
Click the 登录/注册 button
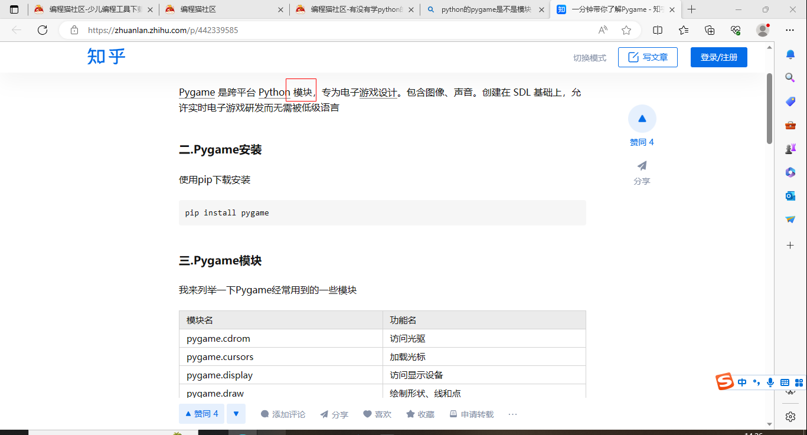pyautogui.click(x=719, y=57)
